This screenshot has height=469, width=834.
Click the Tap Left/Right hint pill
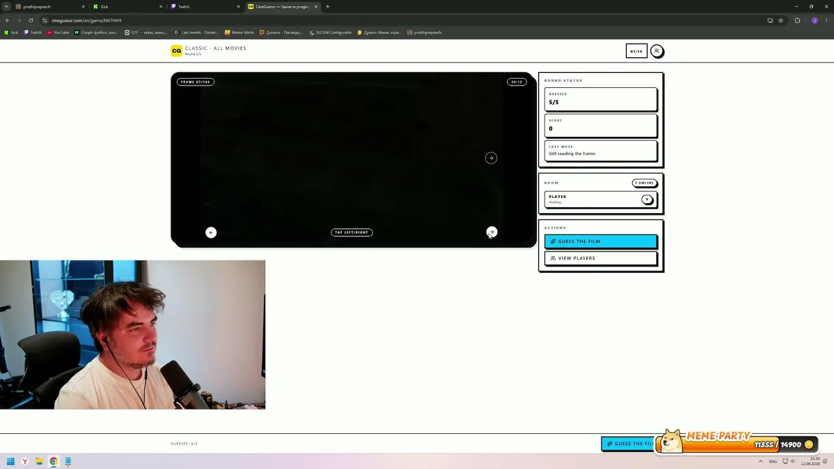pos(352,233)
